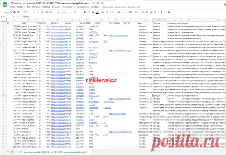Toggle strikethrough formatting
The width and height of the screenshot is (226, 155).
pos(93,12)
